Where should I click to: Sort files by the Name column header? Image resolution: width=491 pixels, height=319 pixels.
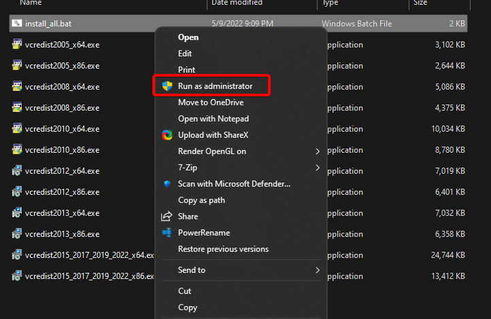pyautogui.click(x=31, y=3)
